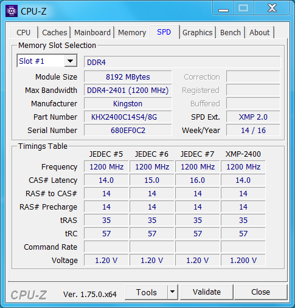This screenshot has height=308, width=295.
Task: Select the SPD tab
Action: pos(164,32)
